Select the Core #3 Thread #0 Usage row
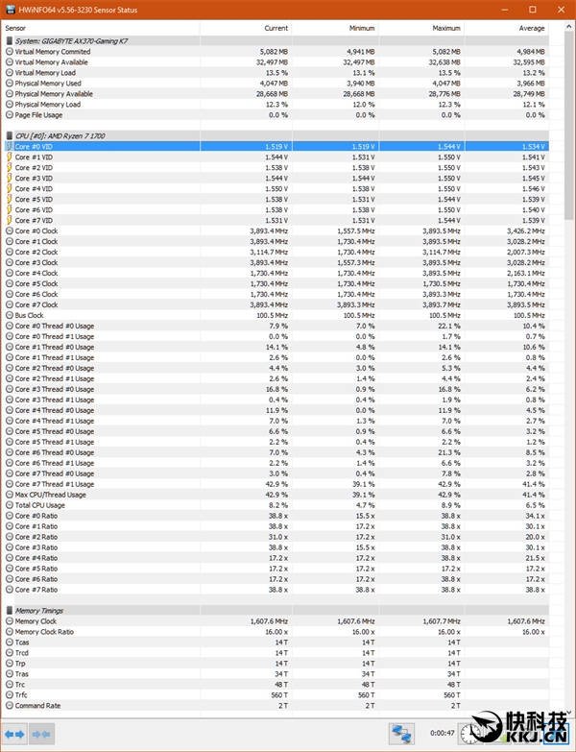 click(x=276, y=389)
